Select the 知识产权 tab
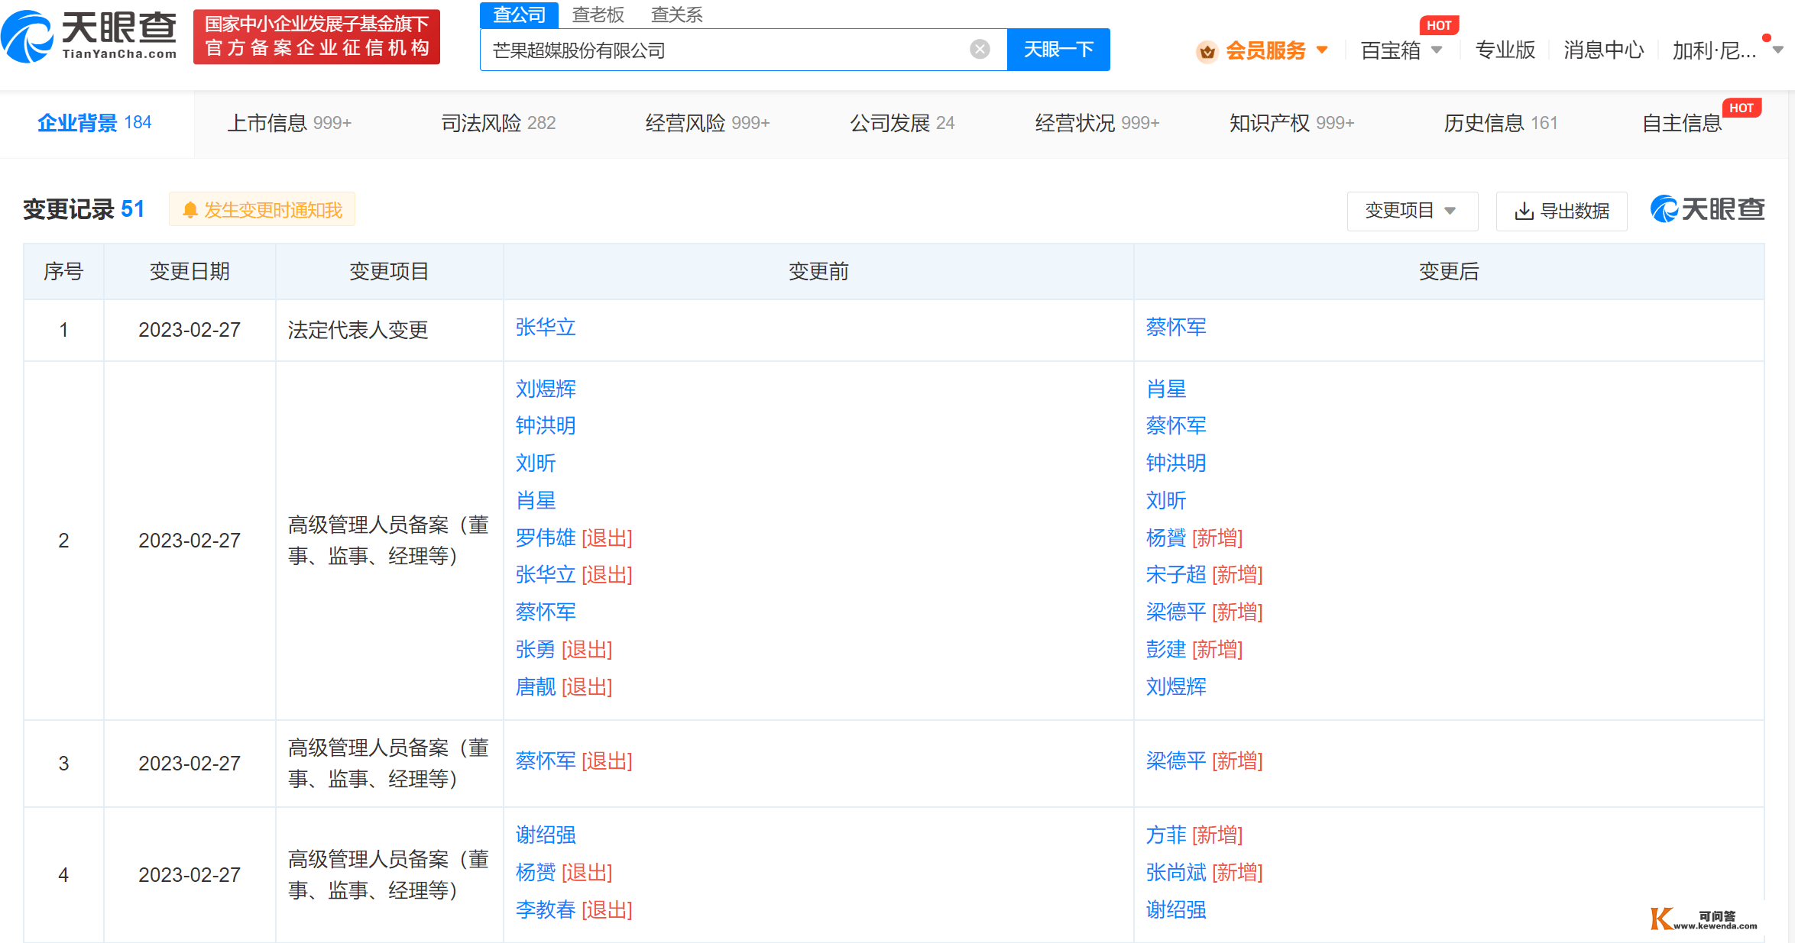Viewport: 1795px width, 943px height. [1291, 123]
